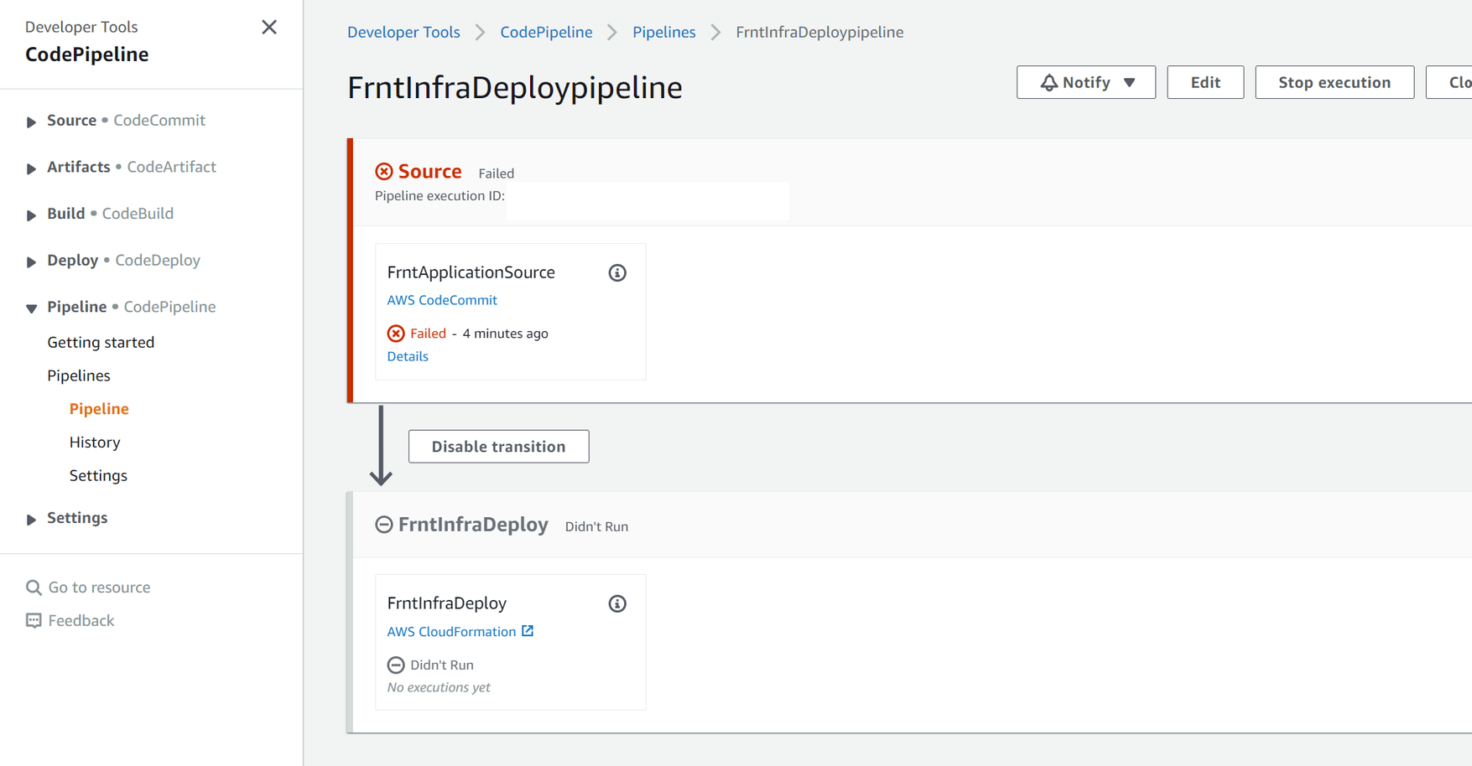Image resolution: width=1472 pixels, height=766 pixels.
Task: Click the notification bell icon on Notify button
Action: coord(1048,82)
